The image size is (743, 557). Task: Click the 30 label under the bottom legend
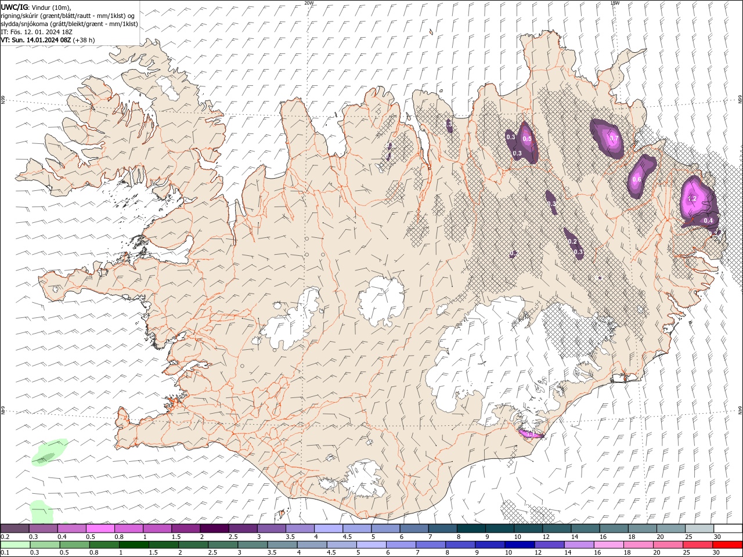(x=716, y=553)
